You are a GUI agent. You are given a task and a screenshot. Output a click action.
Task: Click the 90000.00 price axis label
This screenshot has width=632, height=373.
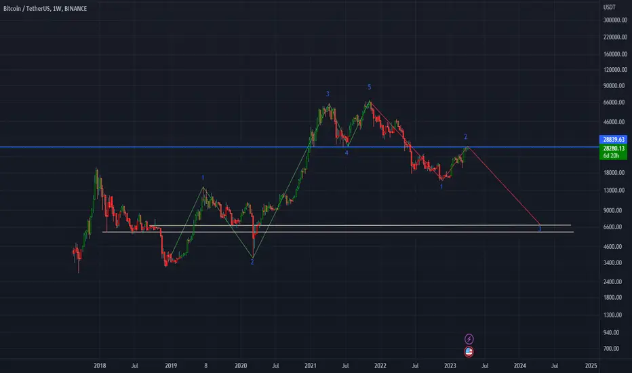[x=614, y=86]
